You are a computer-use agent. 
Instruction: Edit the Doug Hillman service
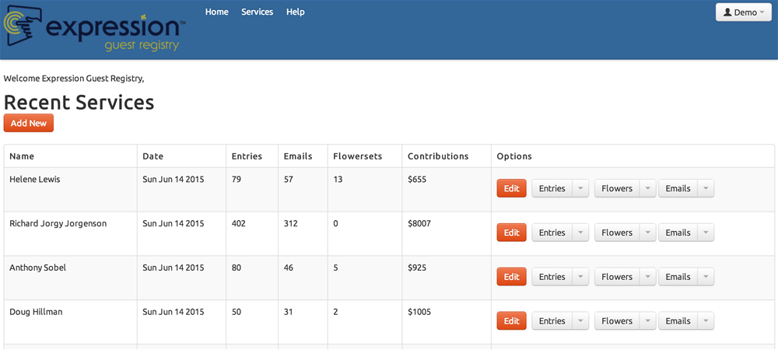[512, 320]
